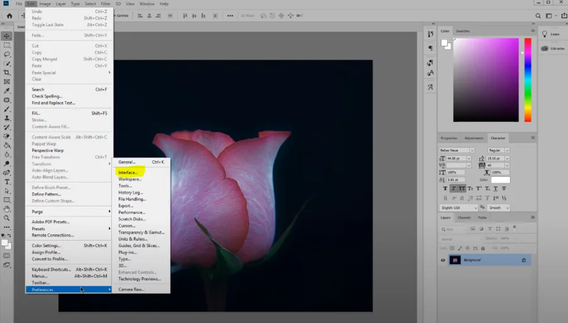Open the font size dropdown

coord(468,159)
